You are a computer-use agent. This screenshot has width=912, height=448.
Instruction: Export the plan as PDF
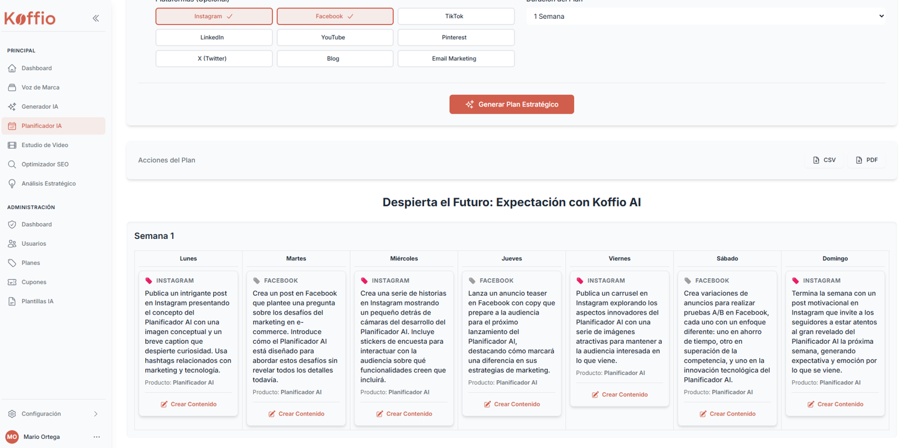coord(866,160)
